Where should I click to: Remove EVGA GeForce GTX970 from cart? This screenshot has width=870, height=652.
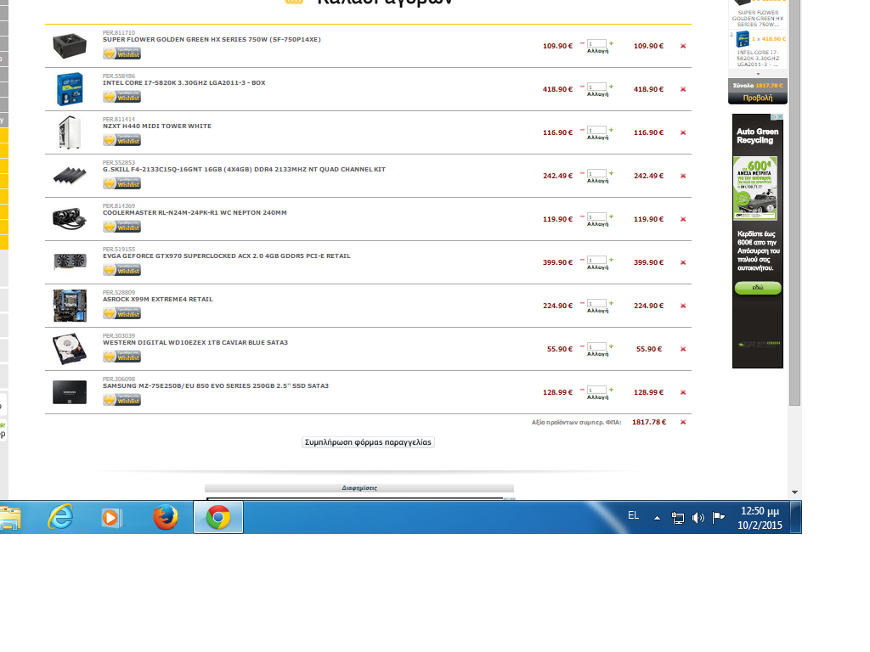click(683, 262)
